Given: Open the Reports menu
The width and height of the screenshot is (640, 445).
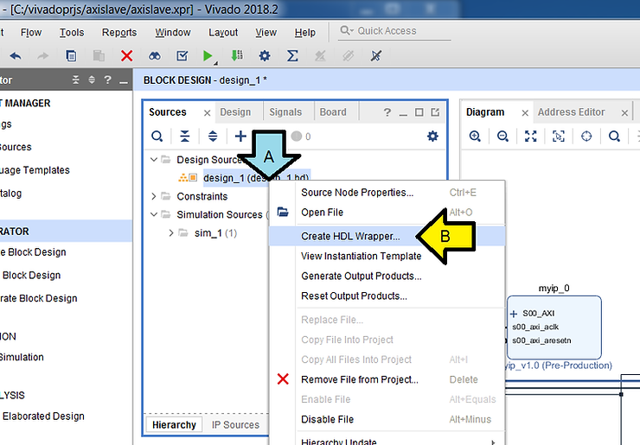Looking at the screenshot, I should [x=119, y=32].
